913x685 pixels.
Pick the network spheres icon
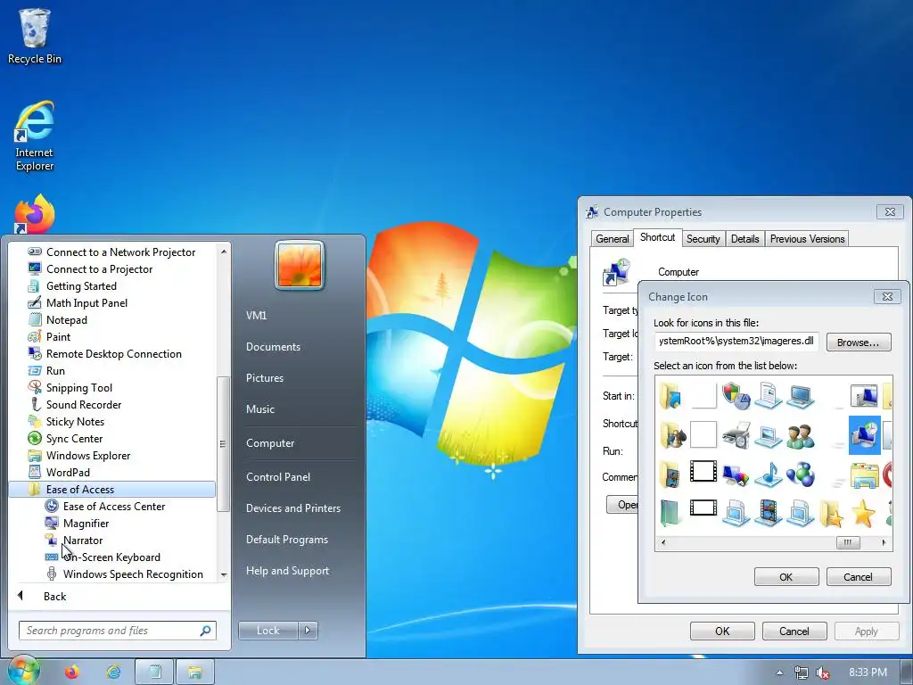800,475
